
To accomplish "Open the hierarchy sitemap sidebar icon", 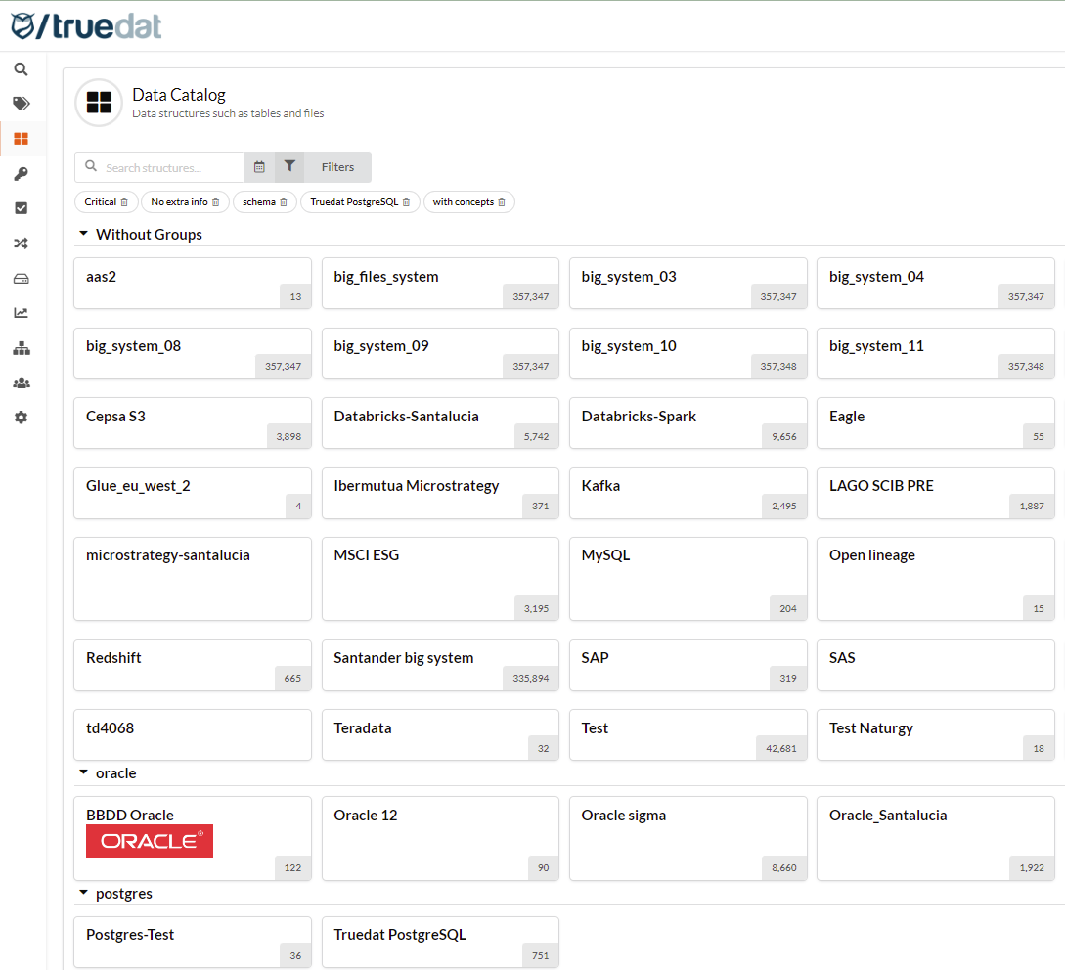I will click(21, 348).
